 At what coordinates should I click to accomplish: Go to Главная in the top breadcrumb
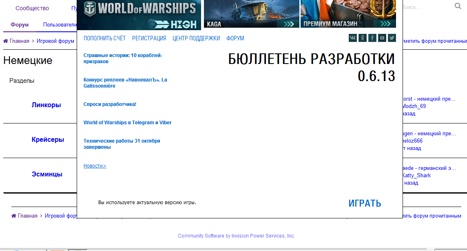19,41
